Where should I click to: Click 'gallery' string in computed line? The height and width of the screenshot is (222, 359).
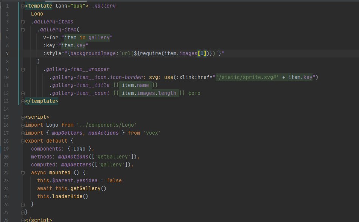(111, 165)
